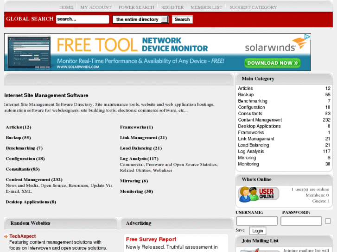Open the Desktop Applications (8) category link
The image size is (337, 252).
(x=31, y=202)
